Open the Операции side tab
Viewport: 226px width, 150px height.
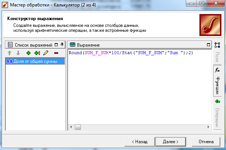point(217,114)
